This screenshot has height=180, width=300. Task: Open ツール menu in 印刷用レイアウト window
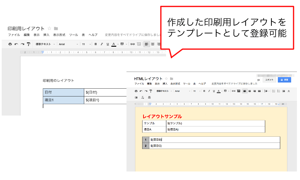74,35
